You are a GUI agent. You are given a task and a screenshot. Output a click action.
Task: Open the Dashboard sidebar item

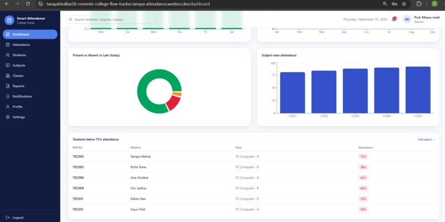[x=30, y=34]
